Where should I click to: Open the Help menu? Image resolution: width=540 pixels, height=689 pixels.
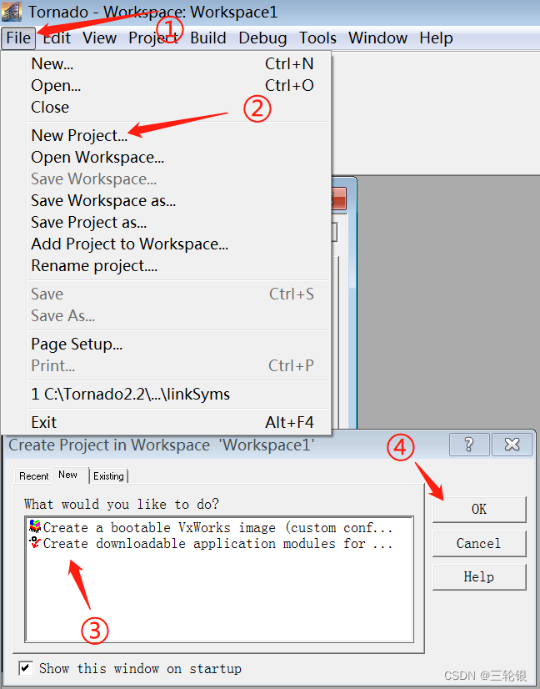tap(436, 38)
